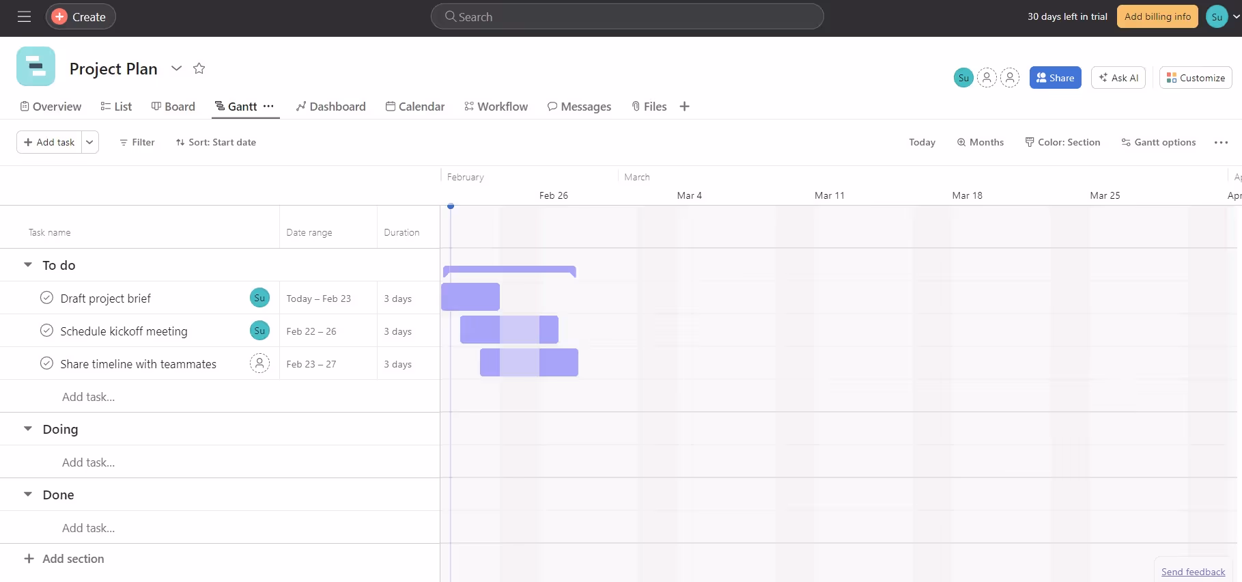Click the Project Plan teal project icon
Viewport: 1242px width, 582px height.
coord(36,67)
